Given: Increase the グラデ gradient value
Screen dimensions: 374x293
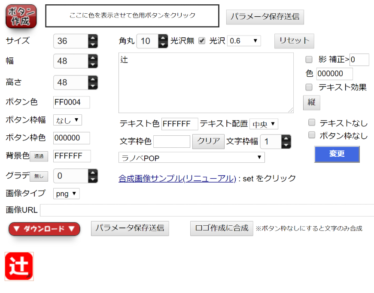Looking at the screenshot, I should pos(93,172).
